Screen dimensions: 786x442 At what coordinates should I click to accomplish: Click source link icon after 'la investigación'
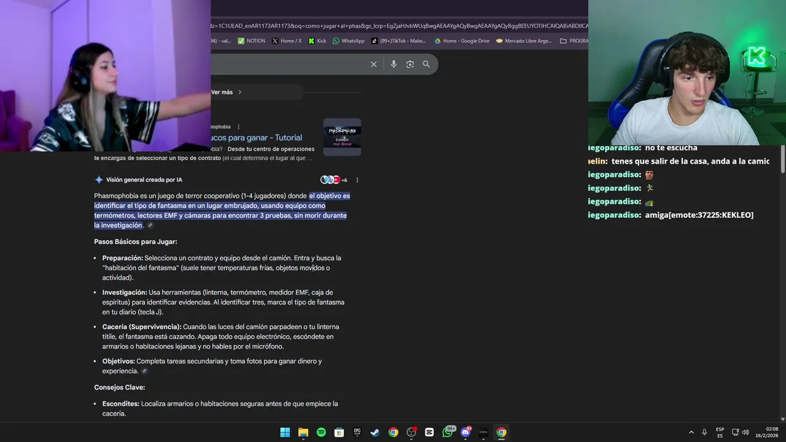[x=150, y=225]
